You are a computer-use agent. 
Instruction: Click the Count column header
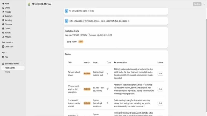coord(109,62)
